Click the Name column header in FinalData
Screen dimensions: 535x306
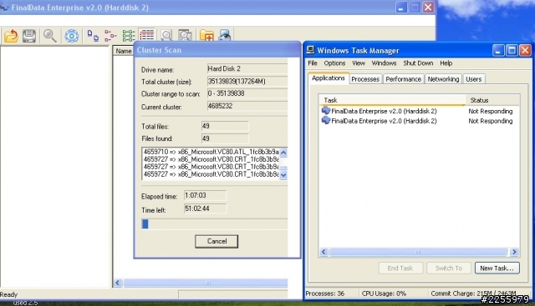[x=123, y=51]
